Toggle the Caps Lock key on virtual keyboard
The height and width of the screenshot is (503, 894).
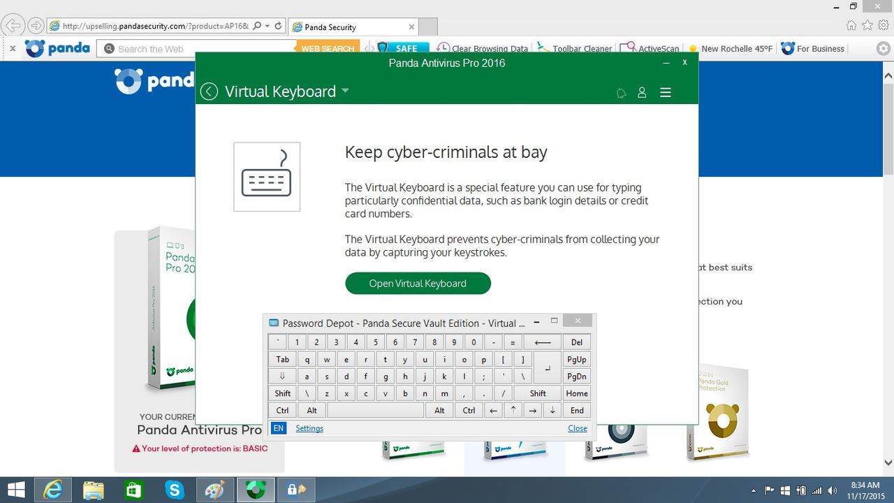pyautogui.click(x=283, y=377)
